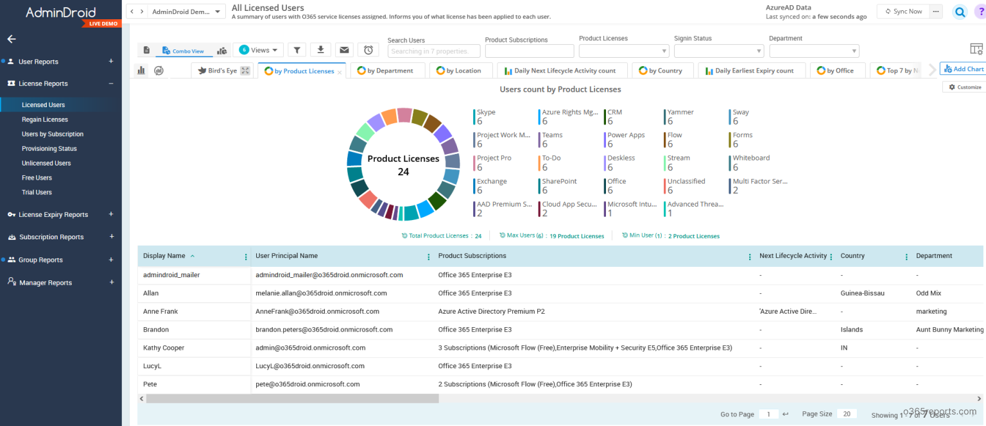Image resolution: width=986 pixels, height=426 pixels.
Task: Open Provisioning Status report
Action: 49,148
